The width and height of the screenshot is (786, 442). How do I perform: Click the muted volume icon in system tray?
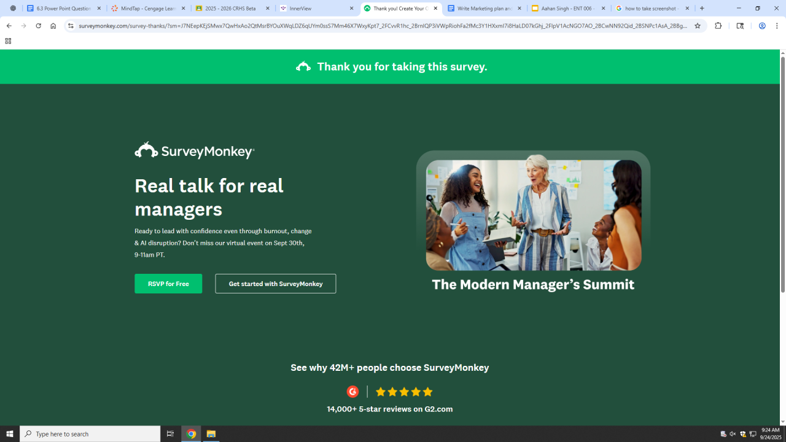click(x=733, y=434)
